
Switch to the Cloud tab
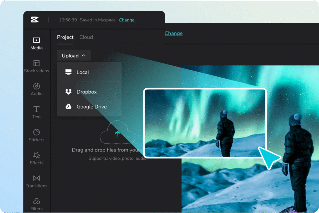pyautogui.click(x=86, y=37)
